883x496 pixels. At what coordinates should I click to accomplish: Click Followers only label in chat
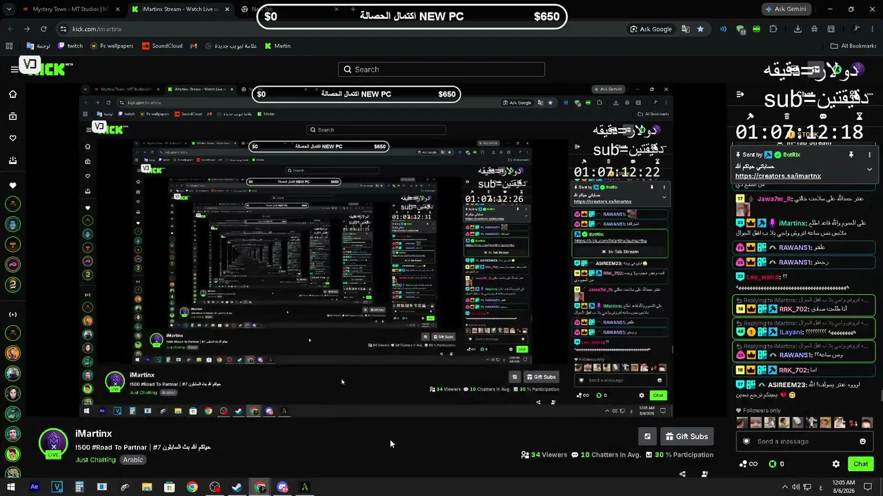[762, 411]
